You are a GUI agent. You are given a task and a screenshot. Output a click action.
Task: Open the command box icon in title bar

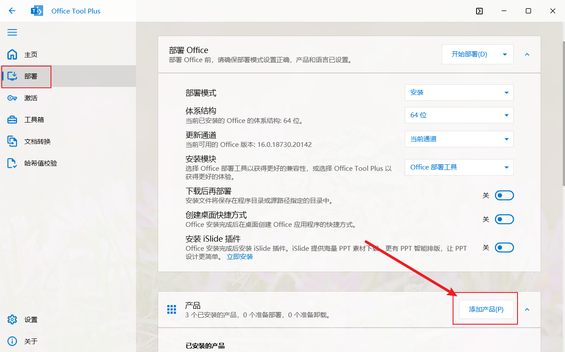tap(479, 11)
